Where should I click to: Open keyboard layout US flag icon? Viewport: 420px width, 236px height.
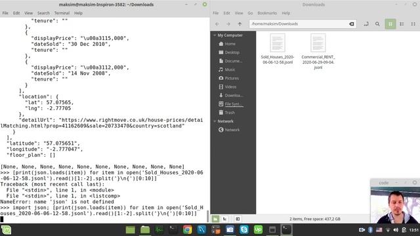379,230
